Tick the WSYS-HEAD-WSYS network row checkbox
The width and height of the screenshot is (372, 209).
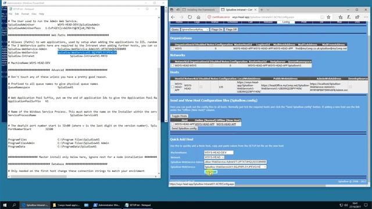click(x=173, y=66)
